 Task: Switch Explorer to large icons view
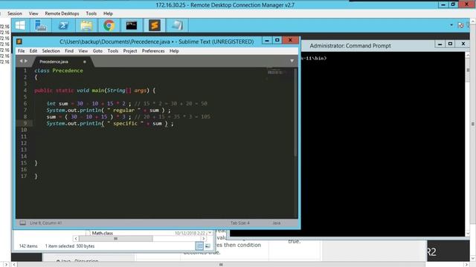[x=208, y=246]
